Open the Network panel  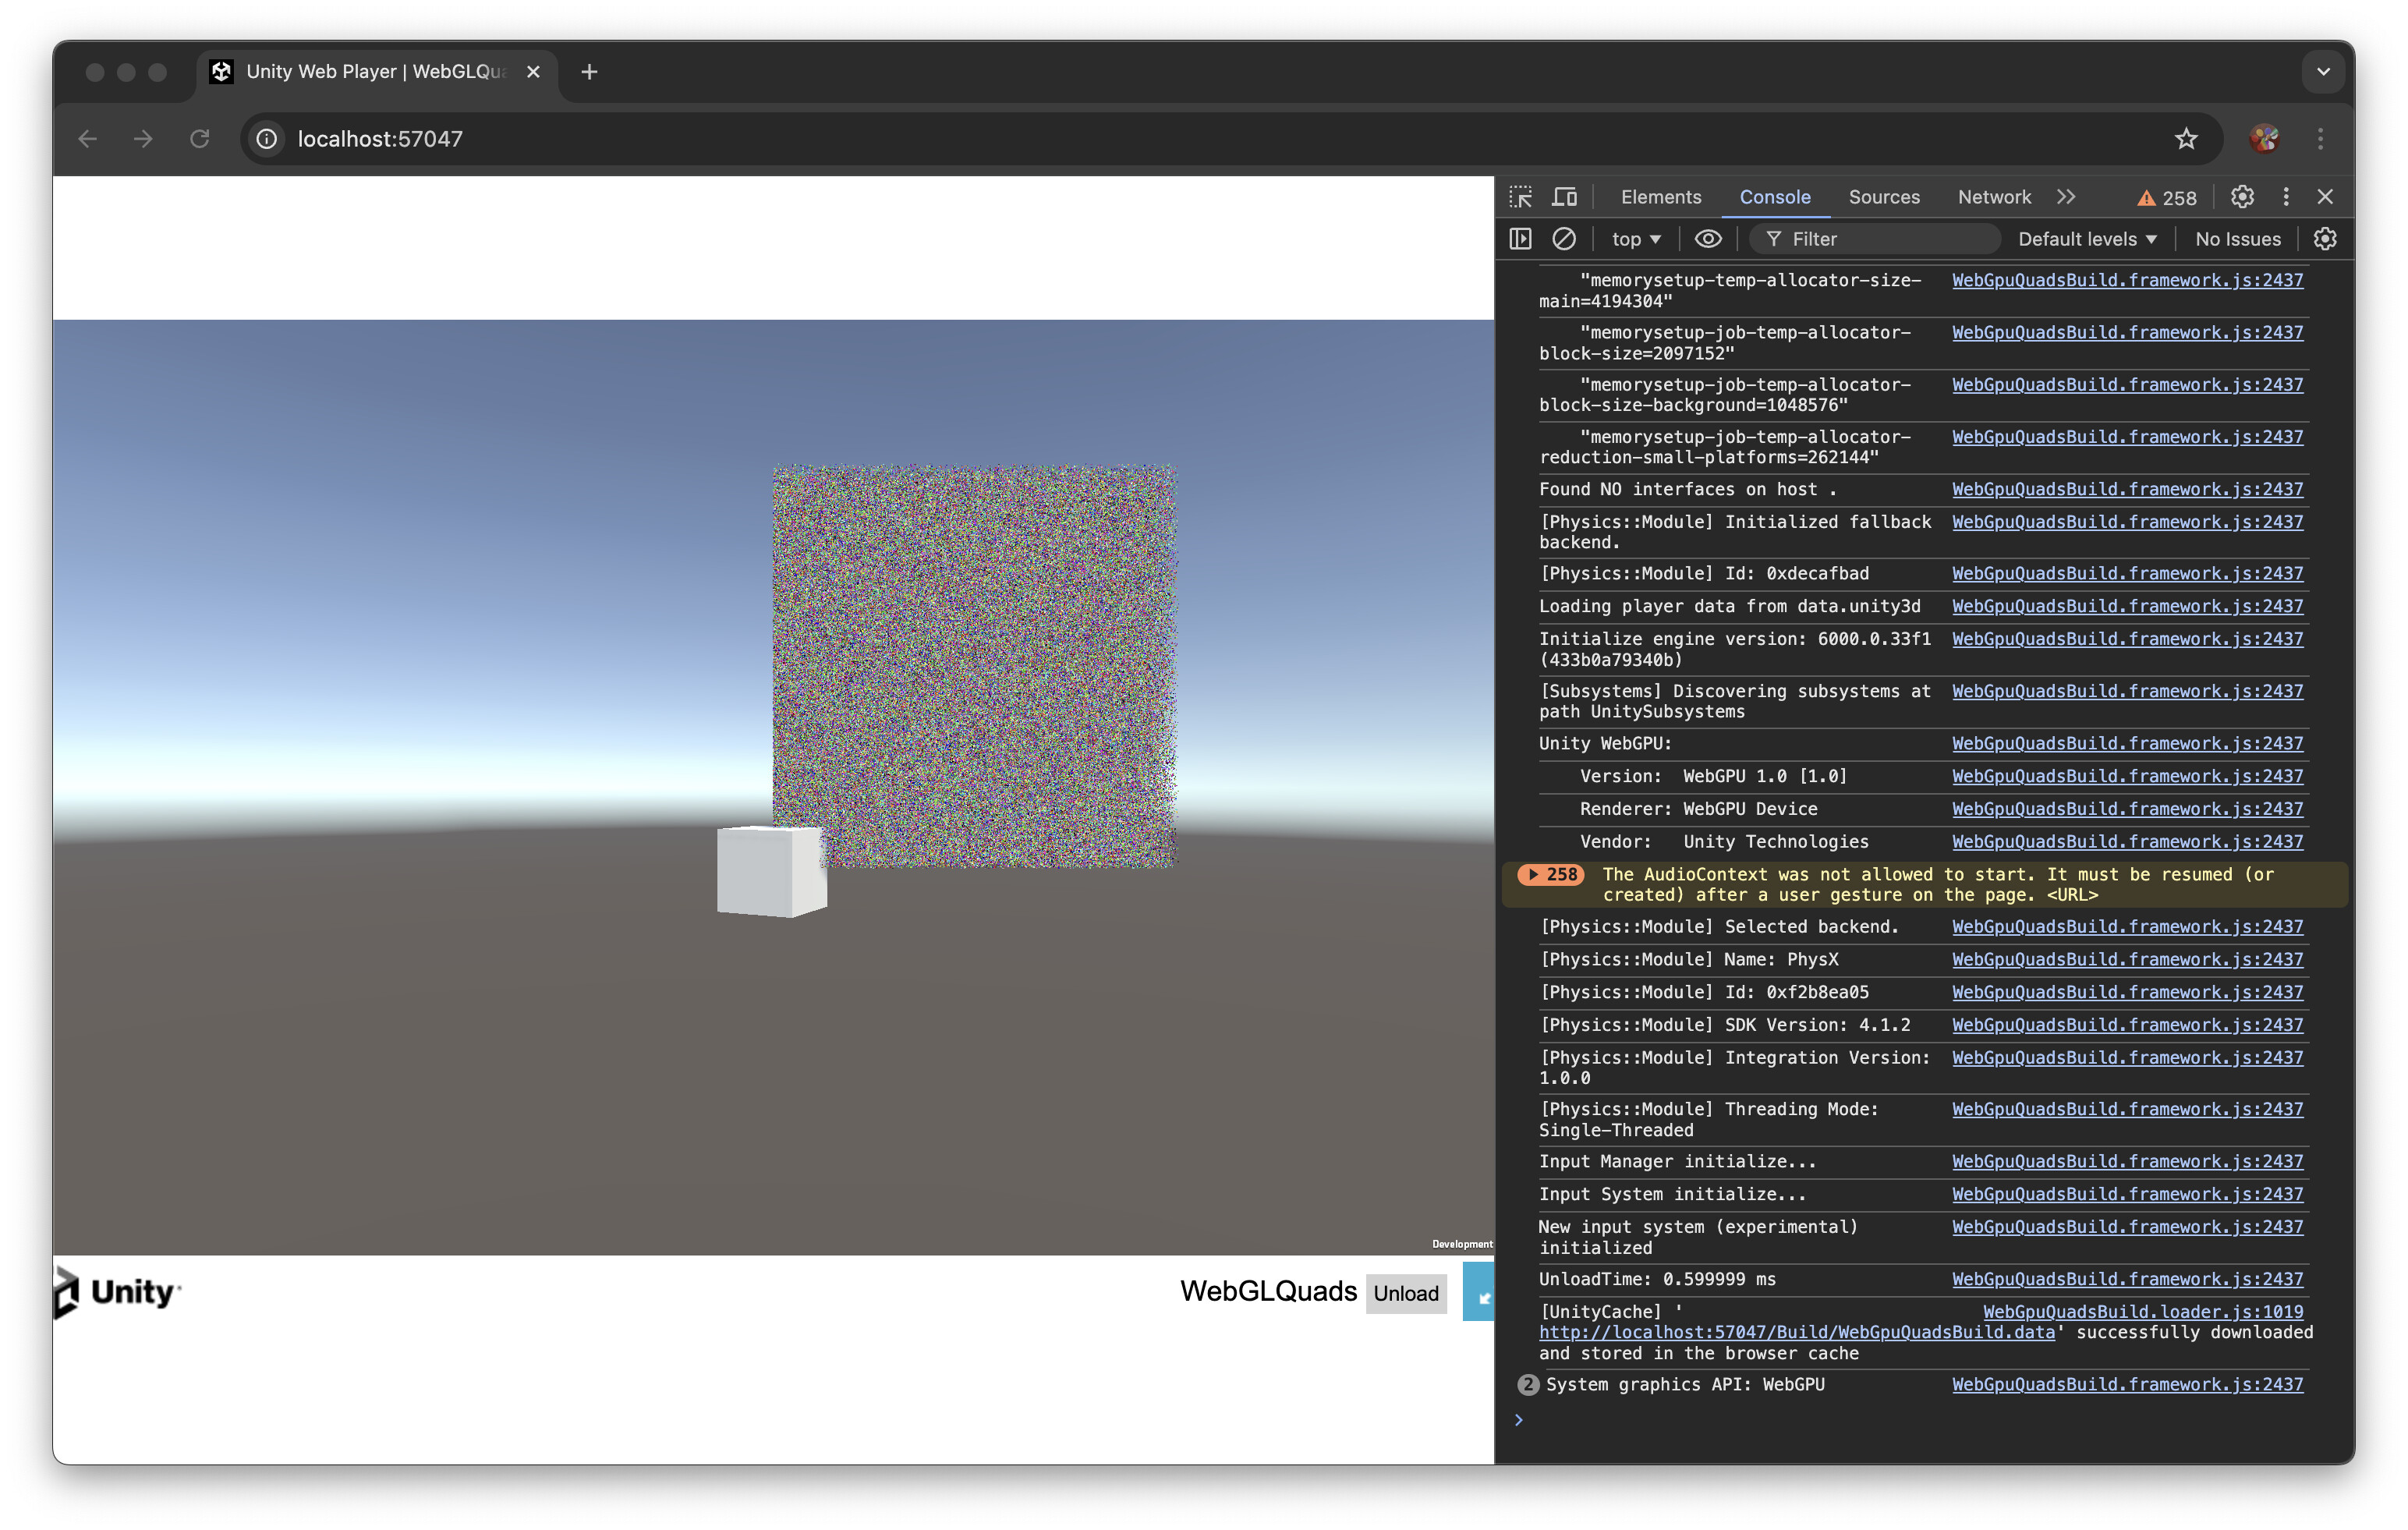[x=1993, y=197]
